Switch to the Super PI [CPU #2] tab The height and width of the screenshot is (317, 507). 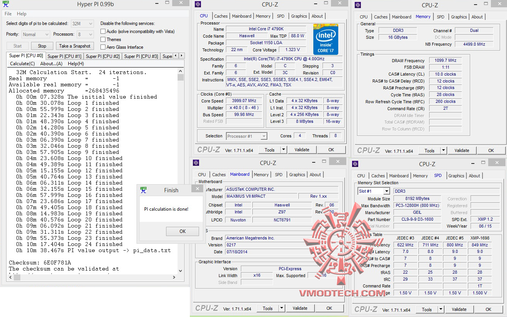[103, 56]
